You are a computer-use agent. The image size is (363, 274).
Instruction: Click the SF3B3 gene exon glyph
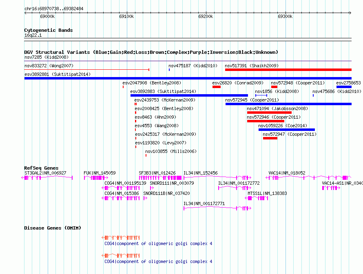tap(160, 178)
